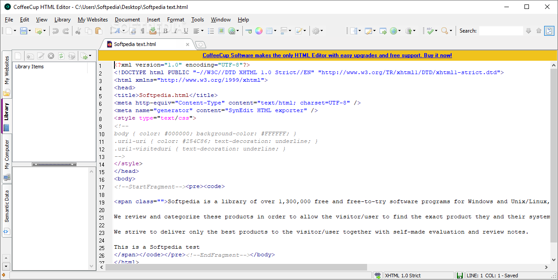Click inside the Search input field
The width and height of the screenshot is (558, 280).
tap(501, 31)
